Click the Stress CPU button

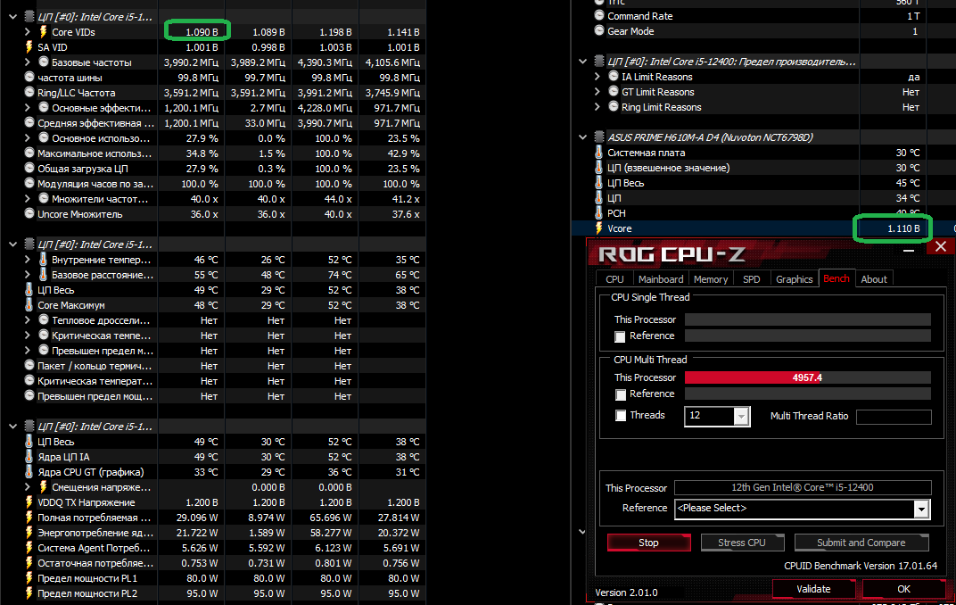pos(741,543)
